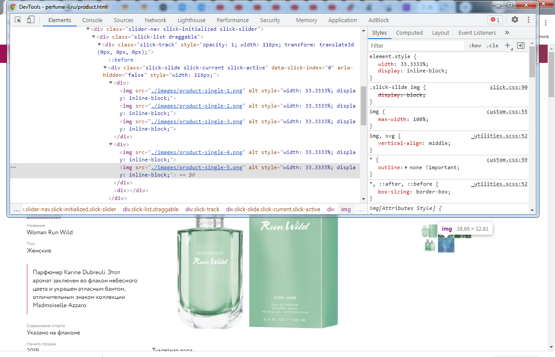Expand the outline none property value triangle
The width and height of the screenshot is (555, 357).
(x=406, y=167)
